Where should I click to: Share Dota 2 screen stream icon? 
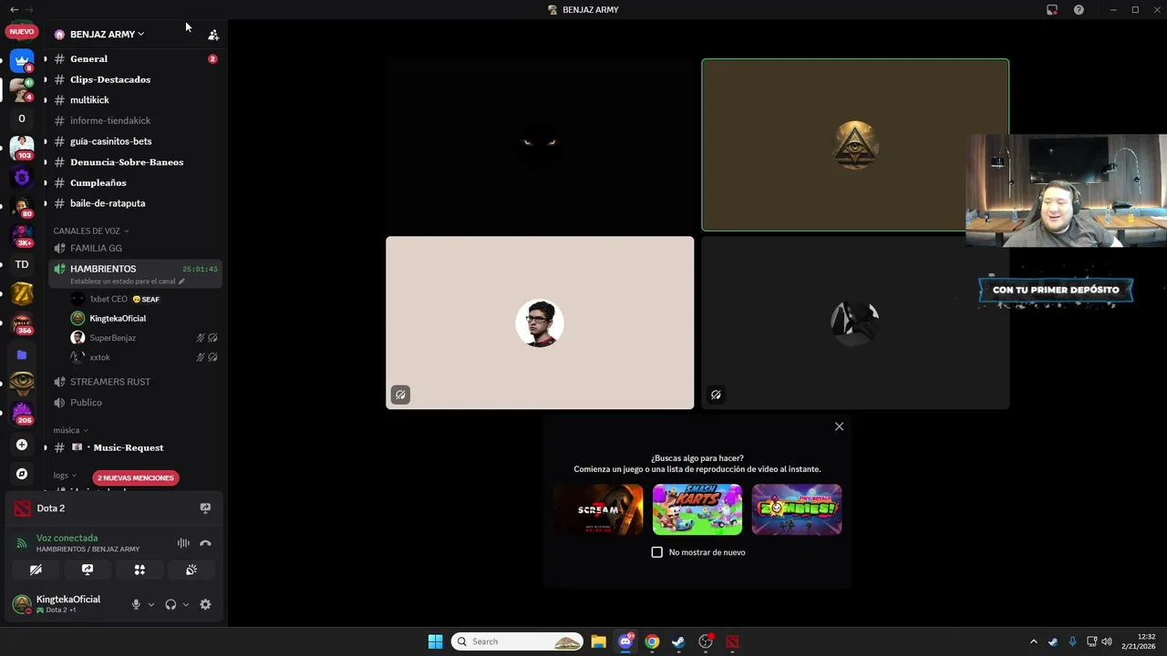(x=205, y=508)
